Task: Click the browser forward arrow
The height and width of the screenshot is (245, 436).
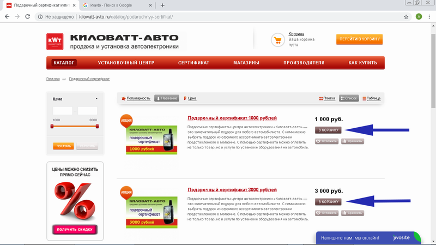Action: coord(17,17)
